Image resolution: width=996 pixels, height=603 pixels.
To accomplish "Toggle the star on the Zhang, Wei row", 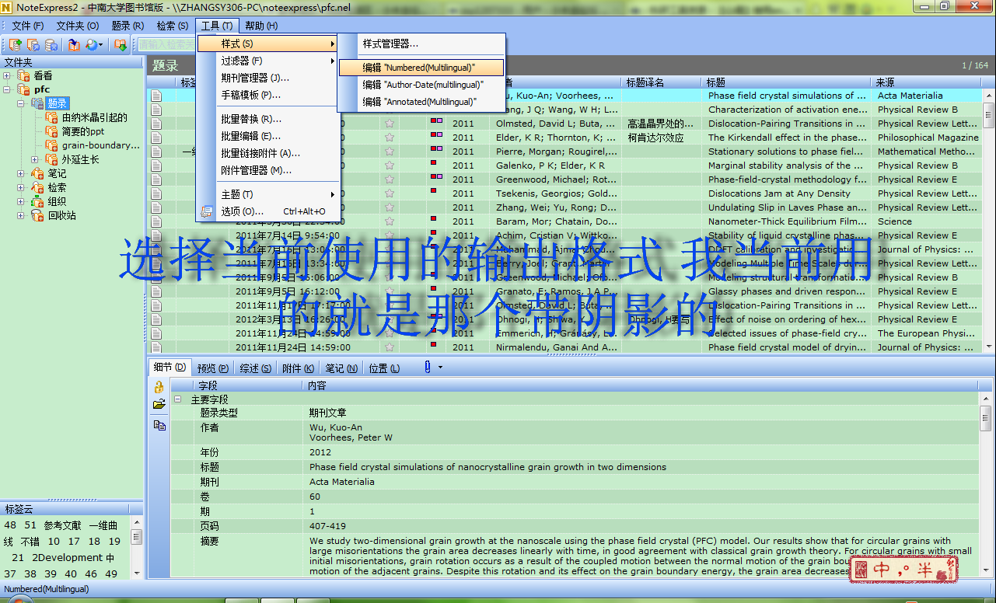I will point(390,207).
